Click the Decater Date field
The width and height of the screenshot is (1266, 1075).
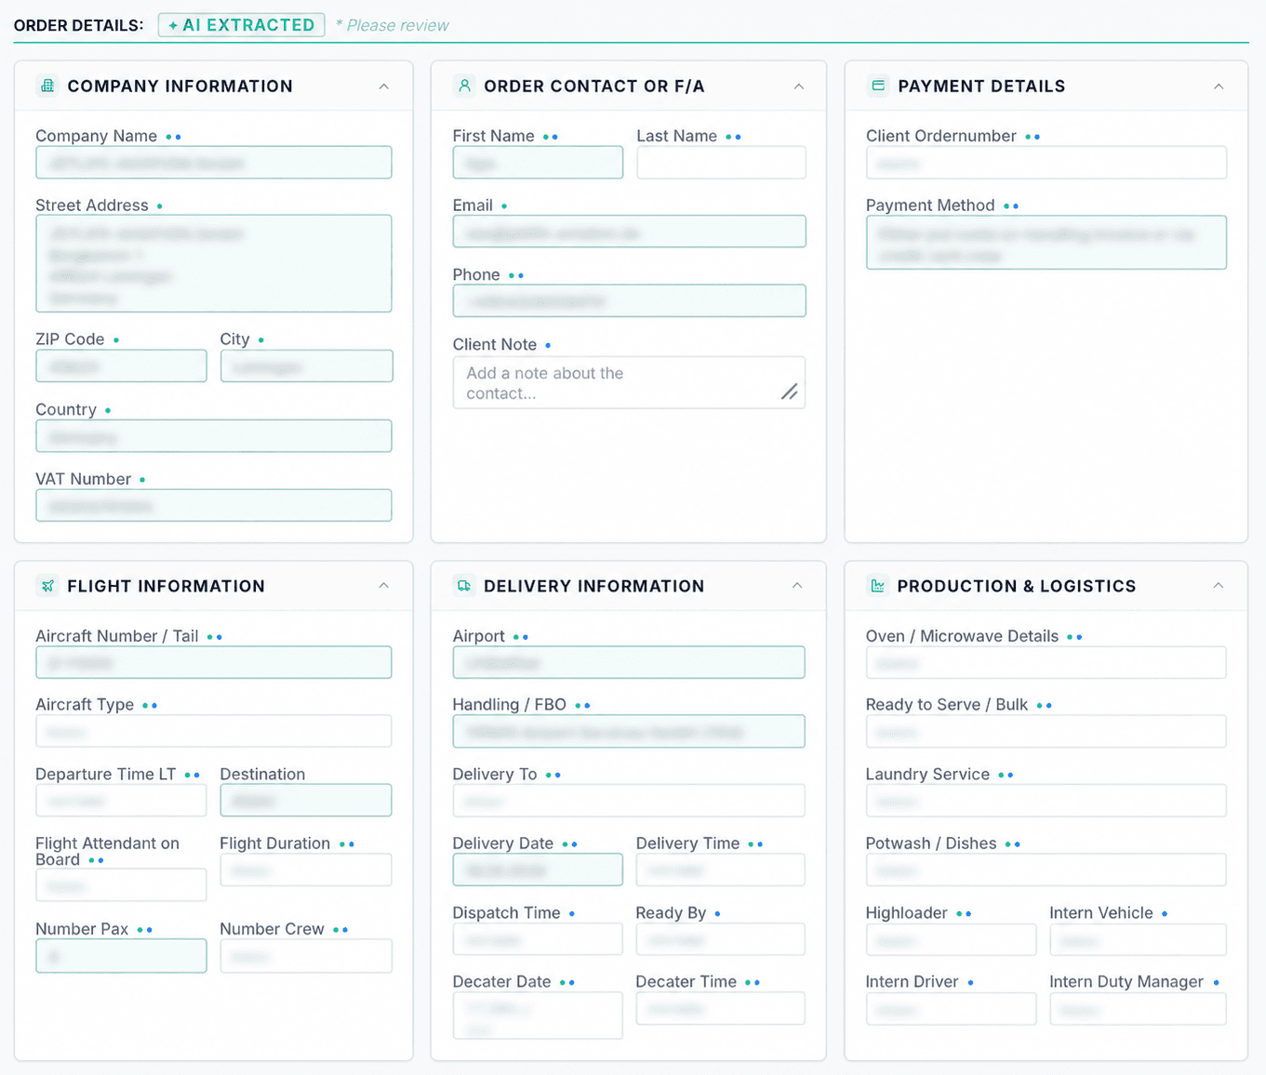538,1015
